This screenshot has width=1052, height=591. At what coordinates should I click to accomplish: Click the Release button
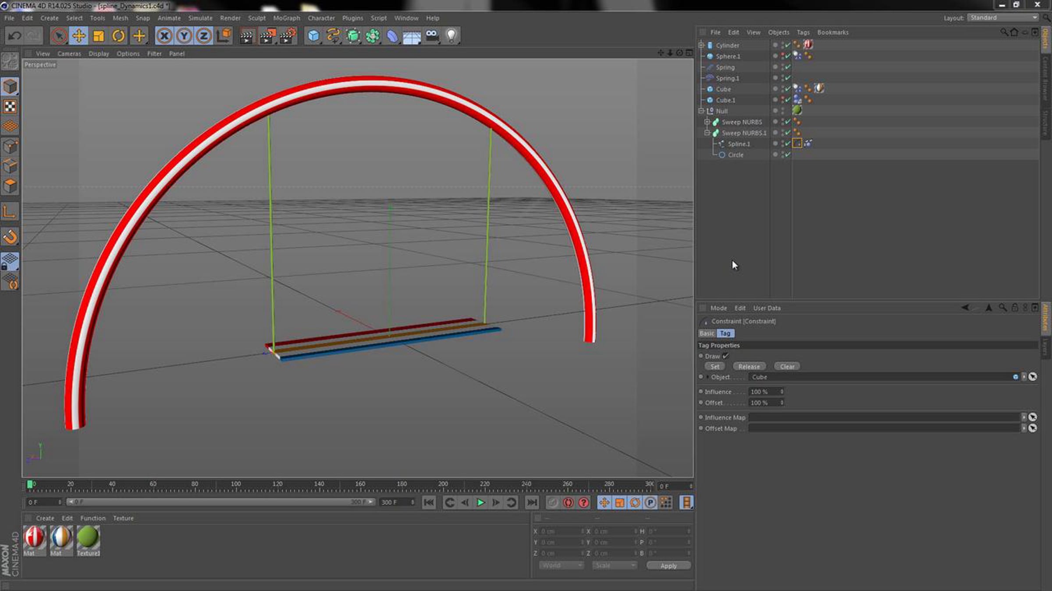(749, 366)
